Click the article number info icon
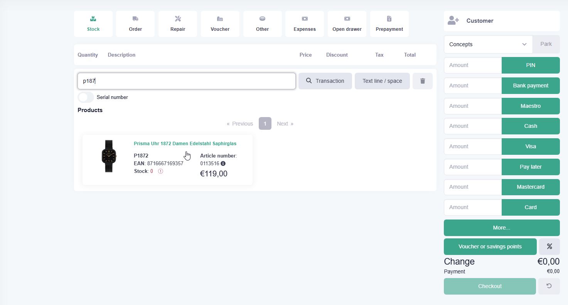 pyautogui.click(x=223, y=163)
